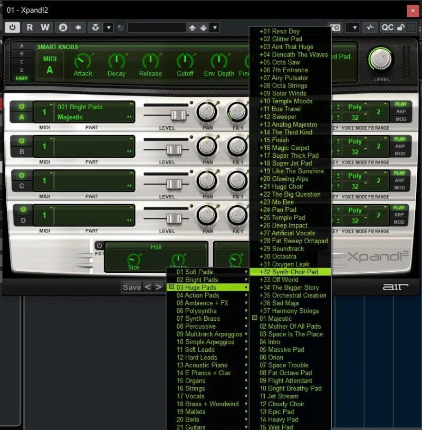Adjust the PAN knob for part C
Image resolution: width=422 pixels, height=430 pixels.
coord(207,181)
